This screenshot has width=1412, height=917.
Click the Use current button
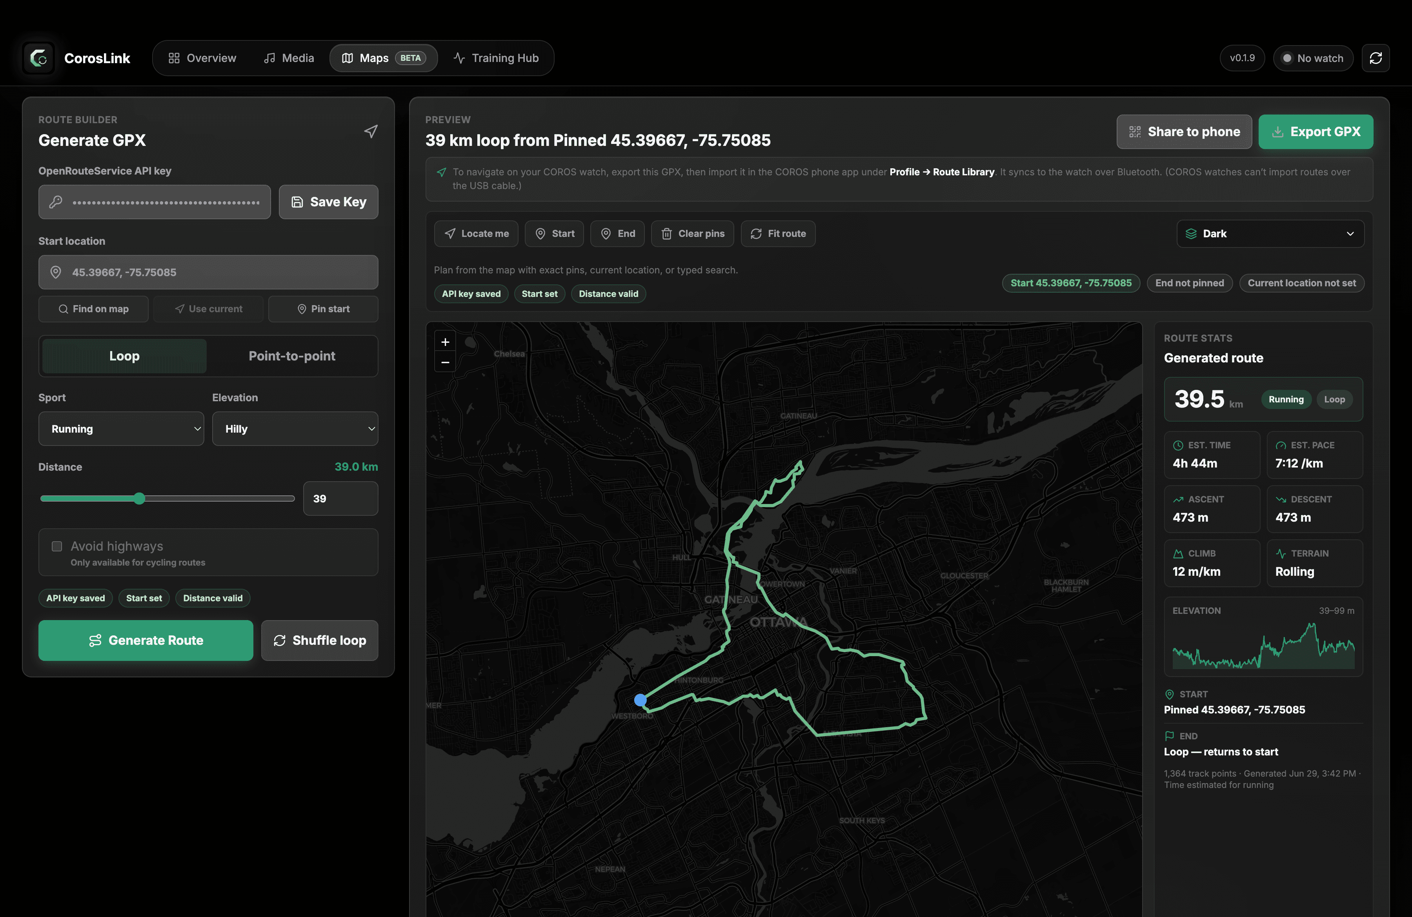pos(208,309)
